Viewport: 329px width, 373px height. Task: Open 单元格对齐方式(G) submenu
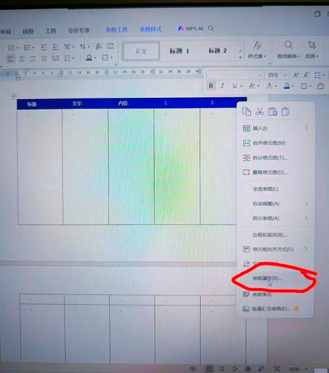tap(275, 250)
